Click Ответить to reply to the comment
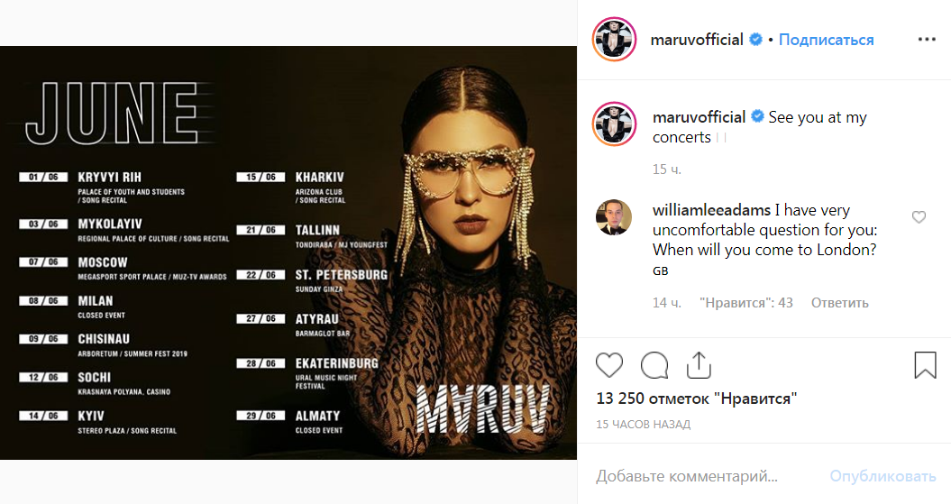951x504 pixels. click(x=839, y=303)
